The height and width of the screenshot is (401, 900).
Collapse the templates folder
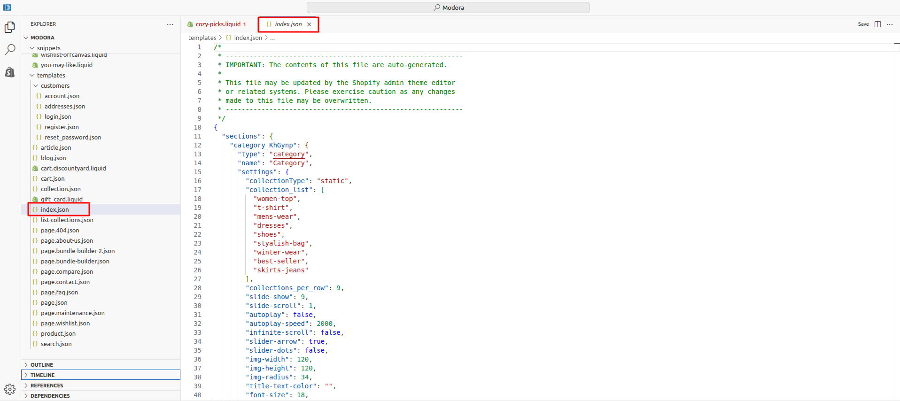click(x=101, y=75)
